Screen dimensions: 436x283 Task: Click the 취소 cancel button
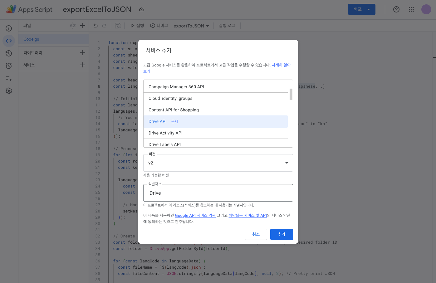256,234
